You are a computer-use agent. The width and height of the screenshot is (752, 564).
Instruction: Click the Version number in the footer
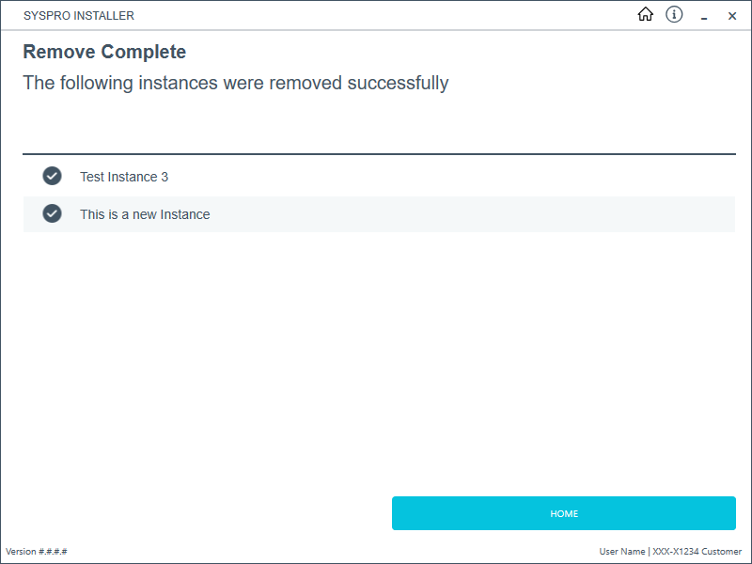pos(37,552)
